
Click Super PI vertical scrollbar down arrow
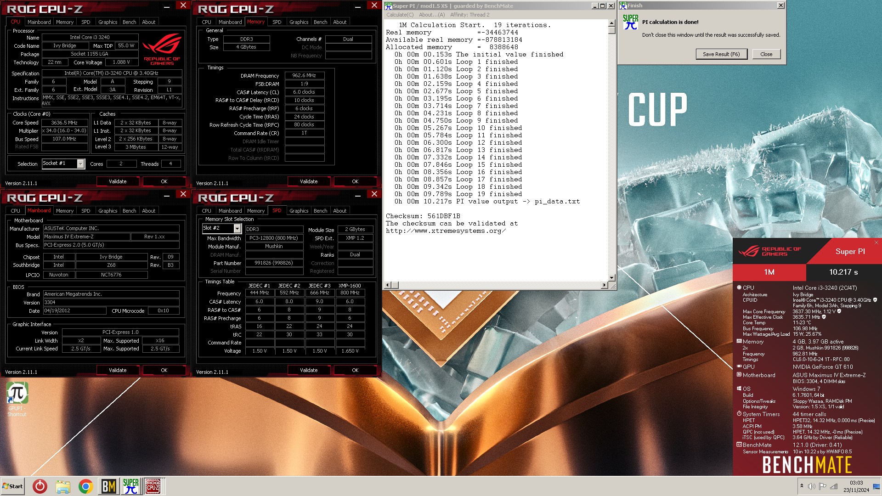[611, 277]
